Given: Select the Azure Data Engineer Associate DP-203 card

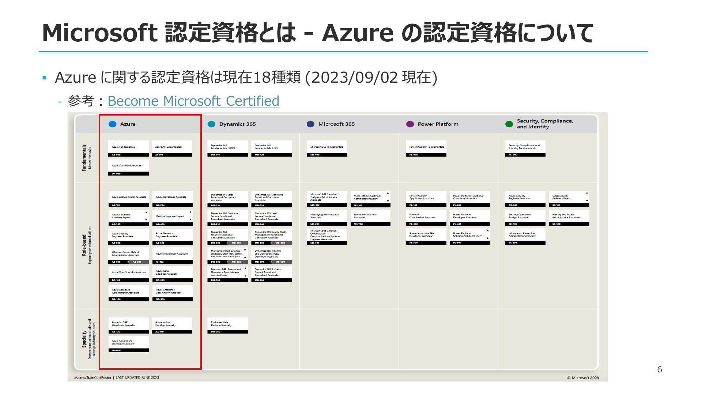Looking at the screenshot, I should click(173, 274).
